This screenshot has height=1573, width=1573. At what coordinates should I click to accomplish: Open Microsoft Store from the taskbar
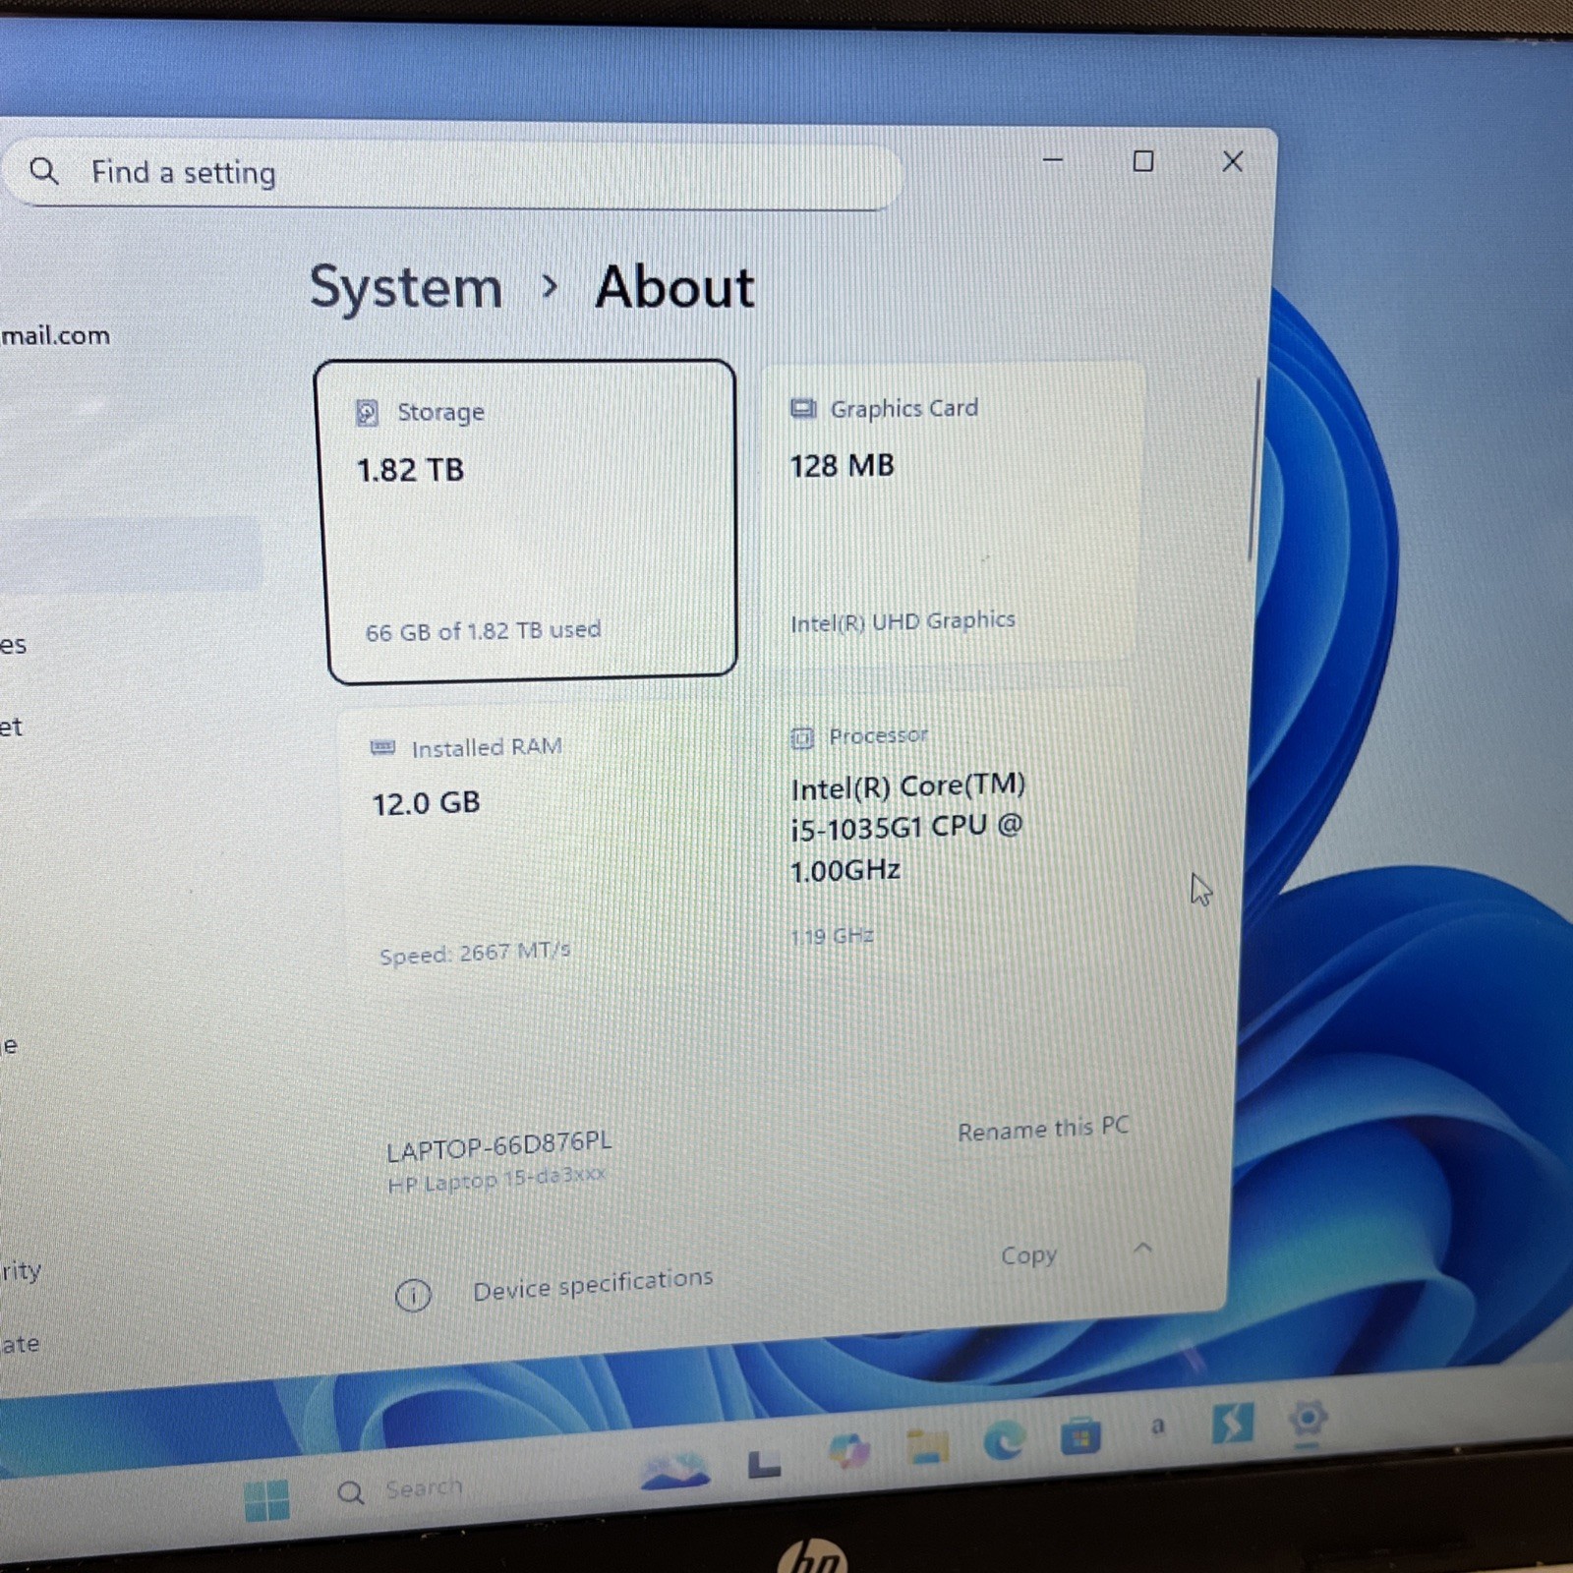1080,1436
